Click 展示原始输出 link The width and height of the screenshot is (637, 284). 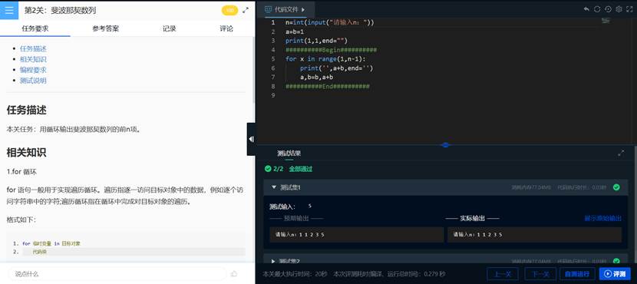coord(603,218)
